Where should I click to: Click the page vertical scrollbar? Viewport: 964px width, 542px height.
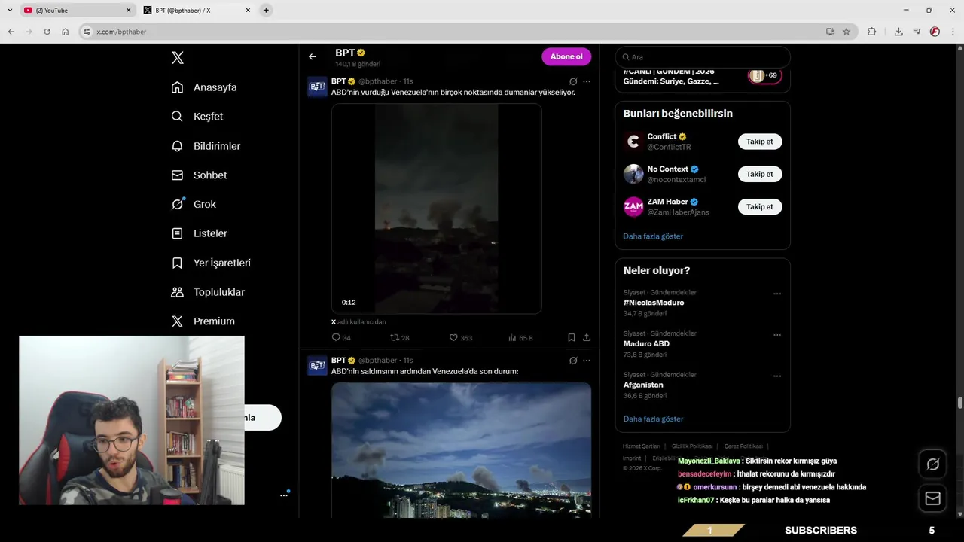point(959,403)
